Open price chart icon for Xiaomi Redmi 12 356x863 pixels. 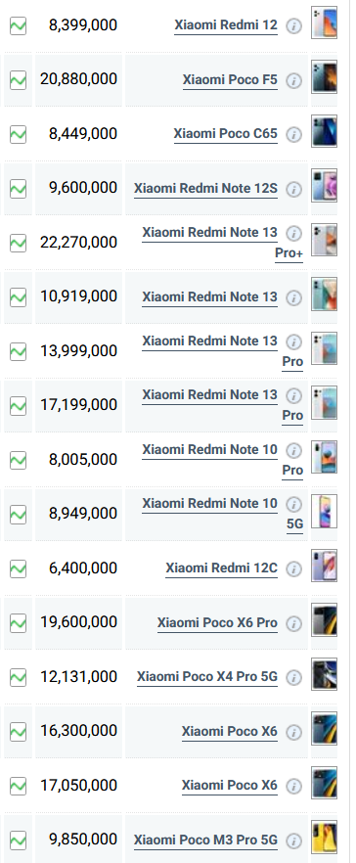[x=19, y=25]
